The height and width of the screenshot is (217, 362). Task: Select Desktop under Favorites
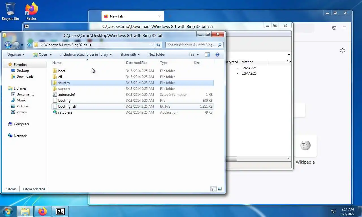23,71
